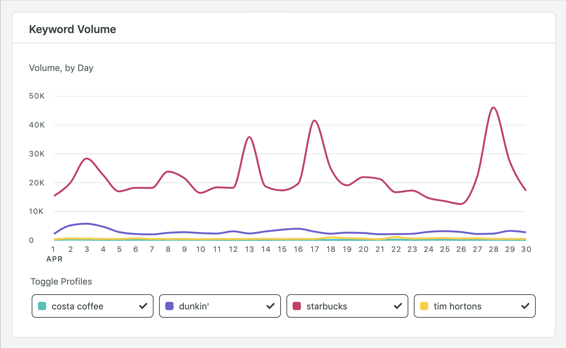This screenshot has height=348, width=566.
Task: Toggle the costa coffee profile checkmark
Action: pos(143,306)
